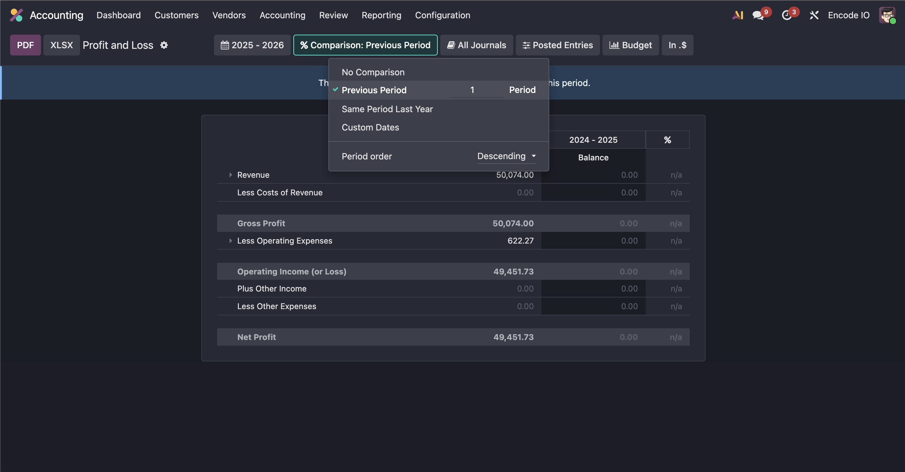The height and width of the screenshot is (472, 905).
Task: Open the AI assistant icon
Action: [x=738, y=15]
